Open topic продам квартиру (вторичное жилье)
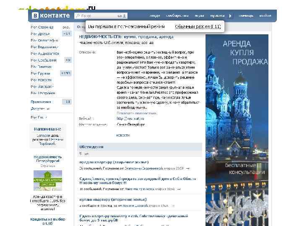This screenshot has width=302, height=226. coord(114,162)
